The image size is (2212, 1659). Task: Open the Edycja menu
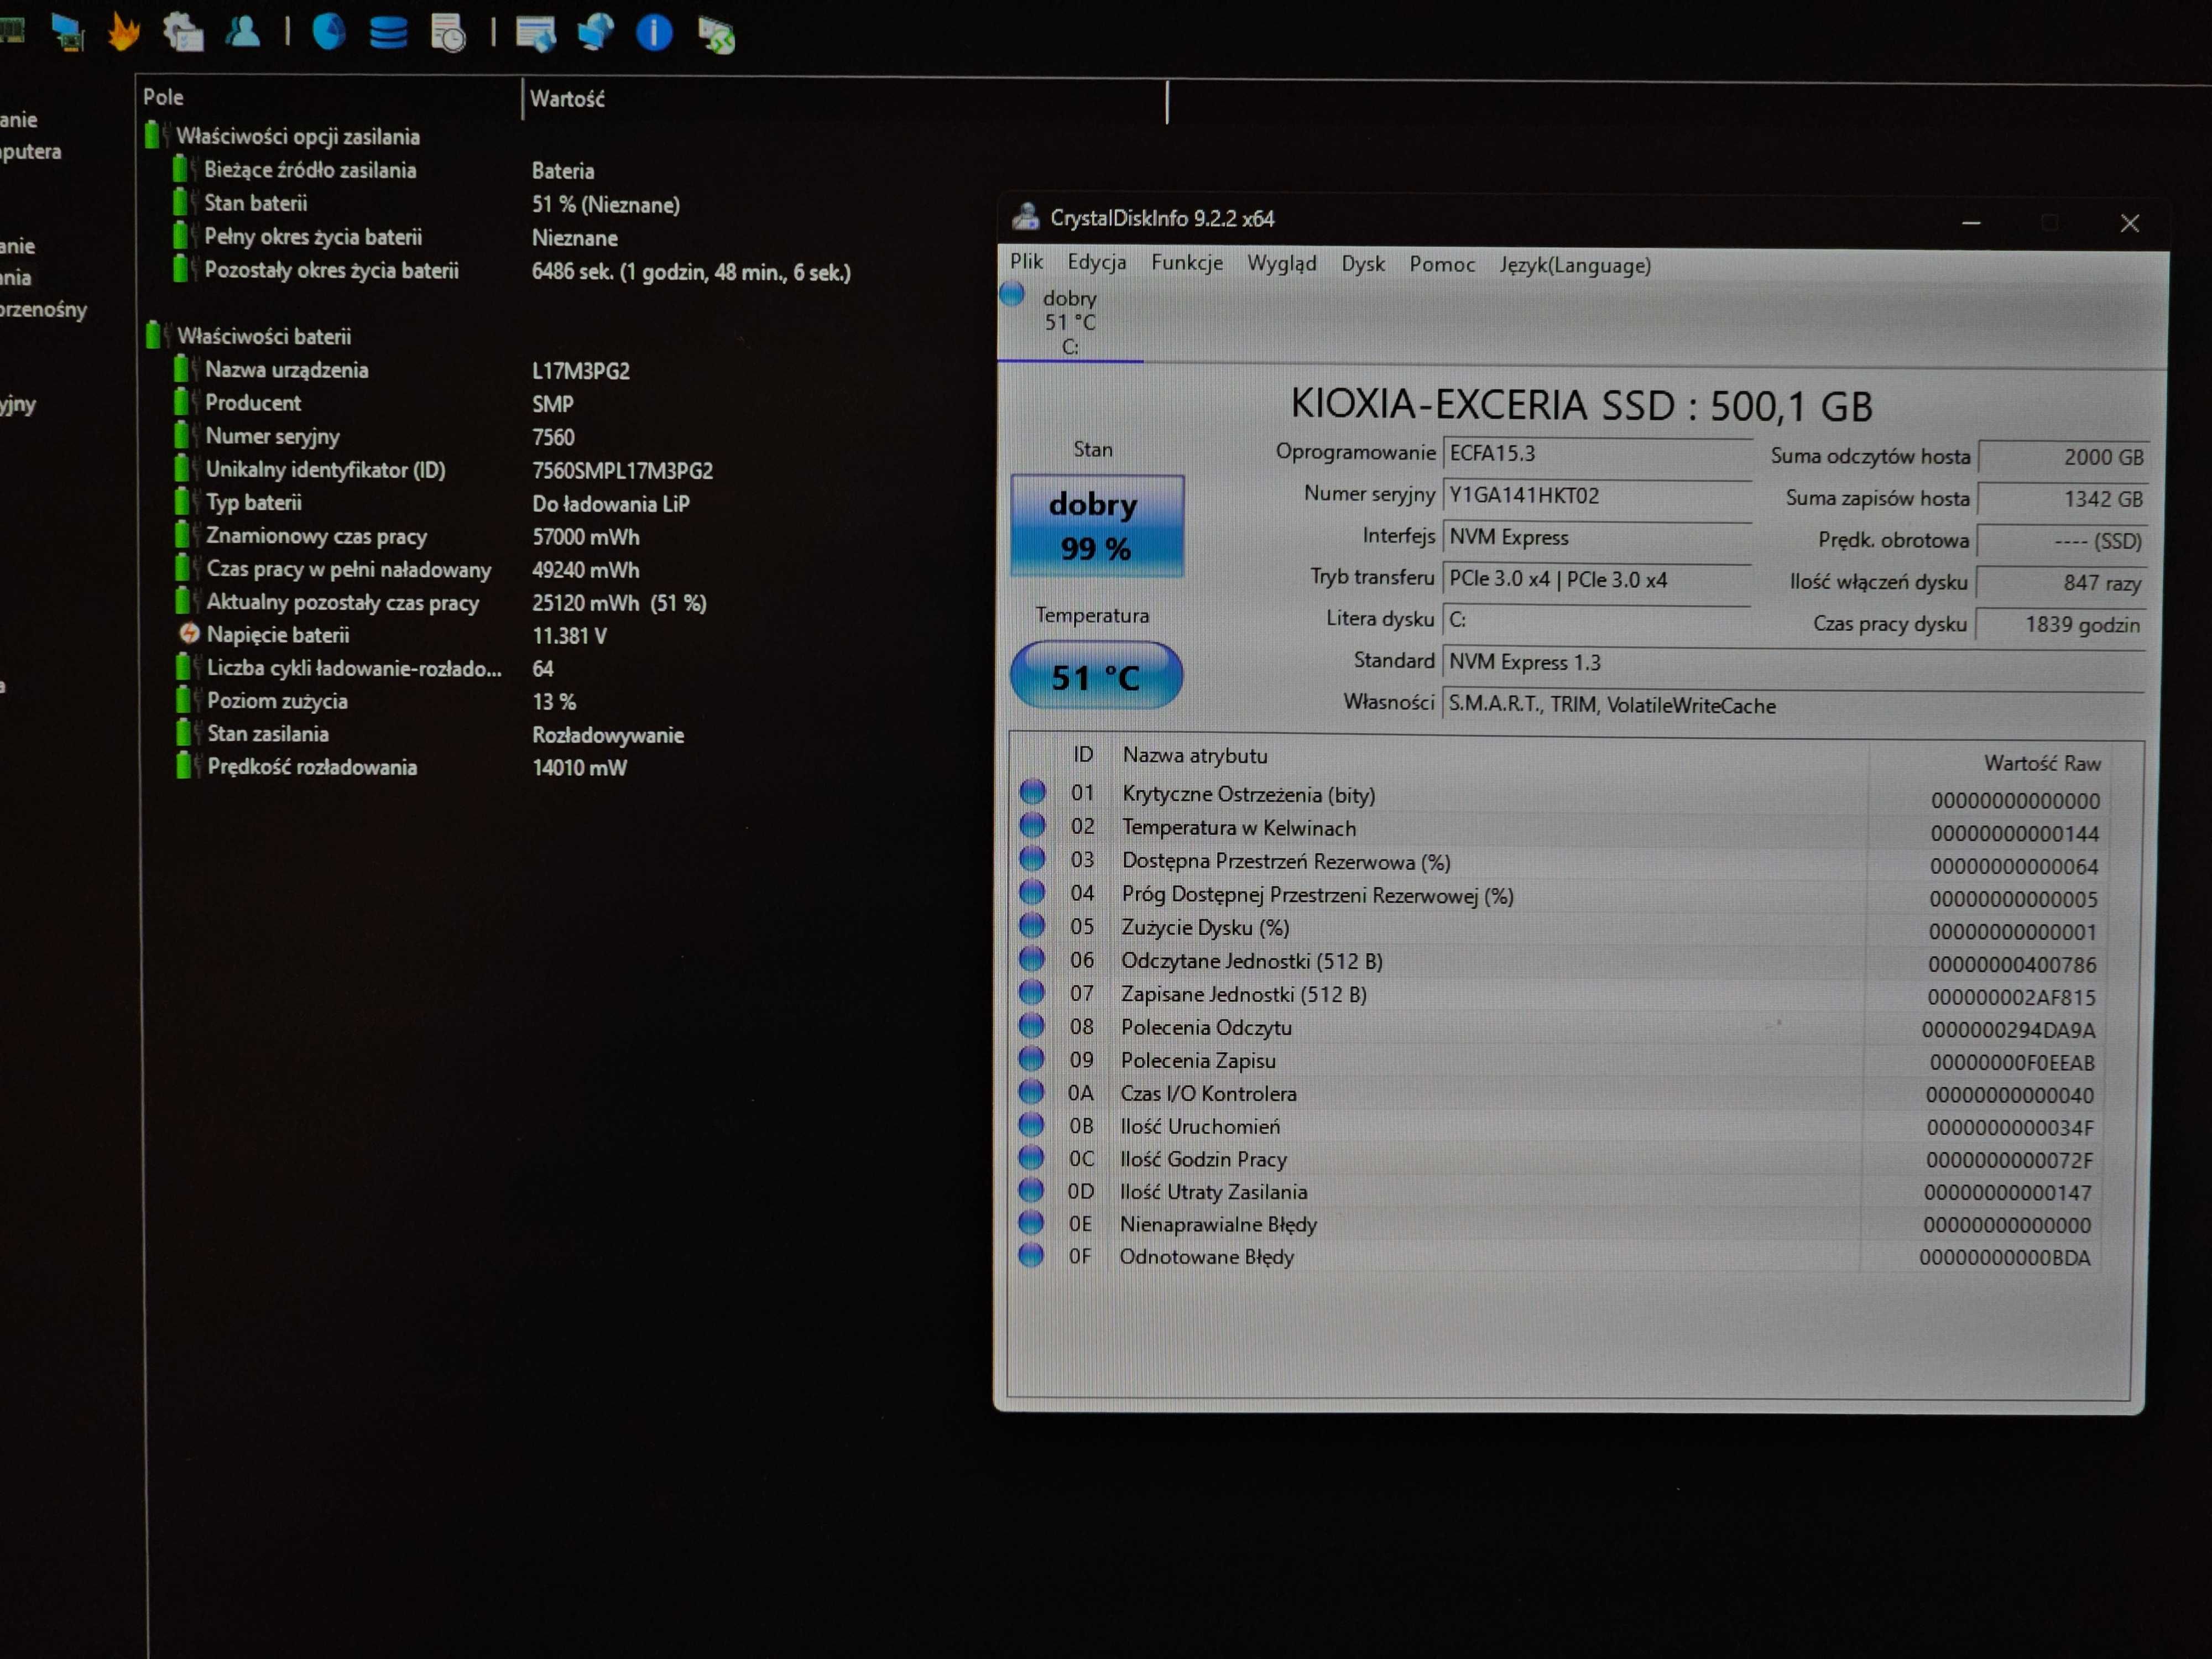coord(1096,262)
